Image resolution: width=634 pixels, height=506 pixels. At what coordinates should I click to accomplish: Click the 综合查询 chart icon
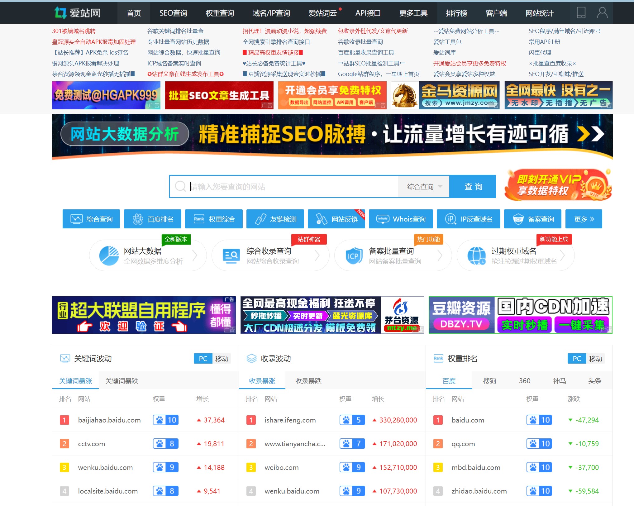tap(76, 219)
